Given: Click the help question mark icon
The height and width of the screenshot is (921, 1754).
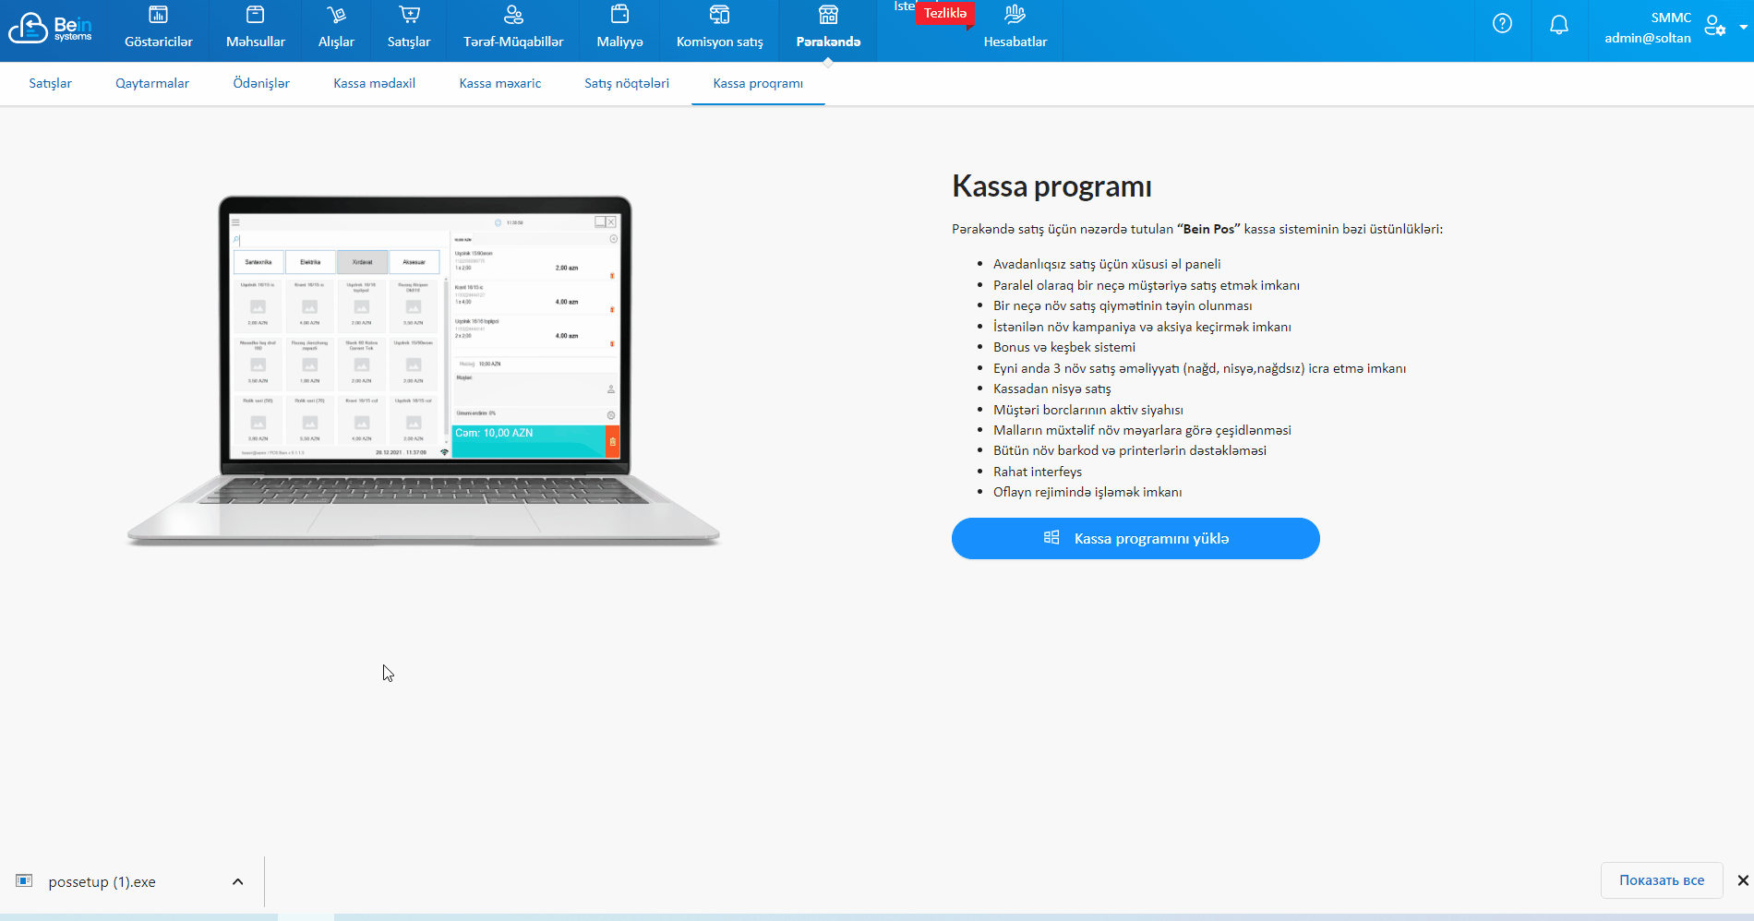Looking at the screenshot, I should pos(1502,24).
